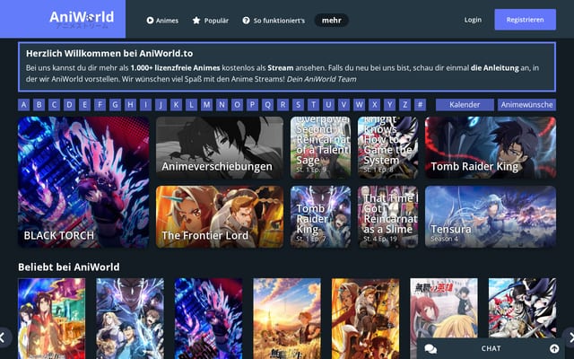Open the Black Torch poster in popular row
The image size is (574, 359).
pyautogui.click(x=208, y=319)
